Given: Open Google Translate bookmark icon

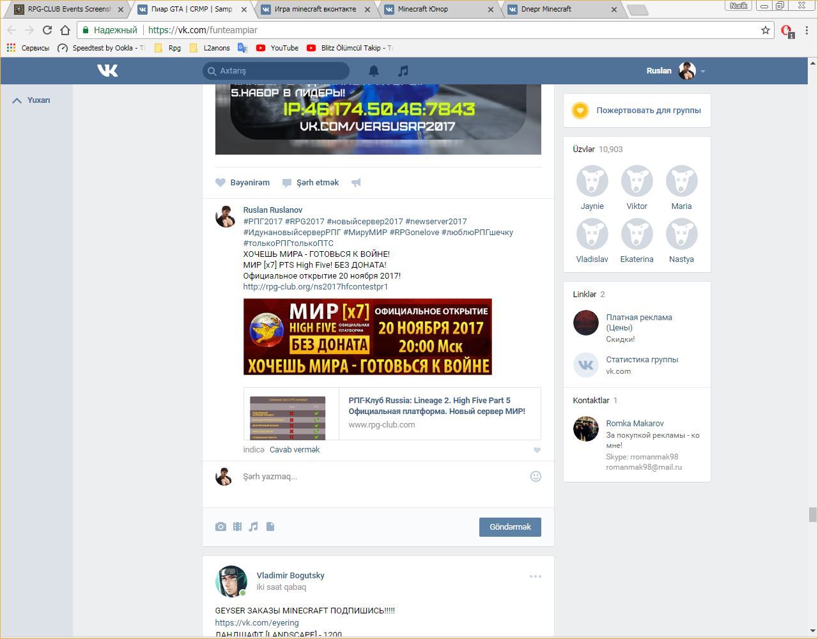Looking at the screenshot, I should 242,48.
